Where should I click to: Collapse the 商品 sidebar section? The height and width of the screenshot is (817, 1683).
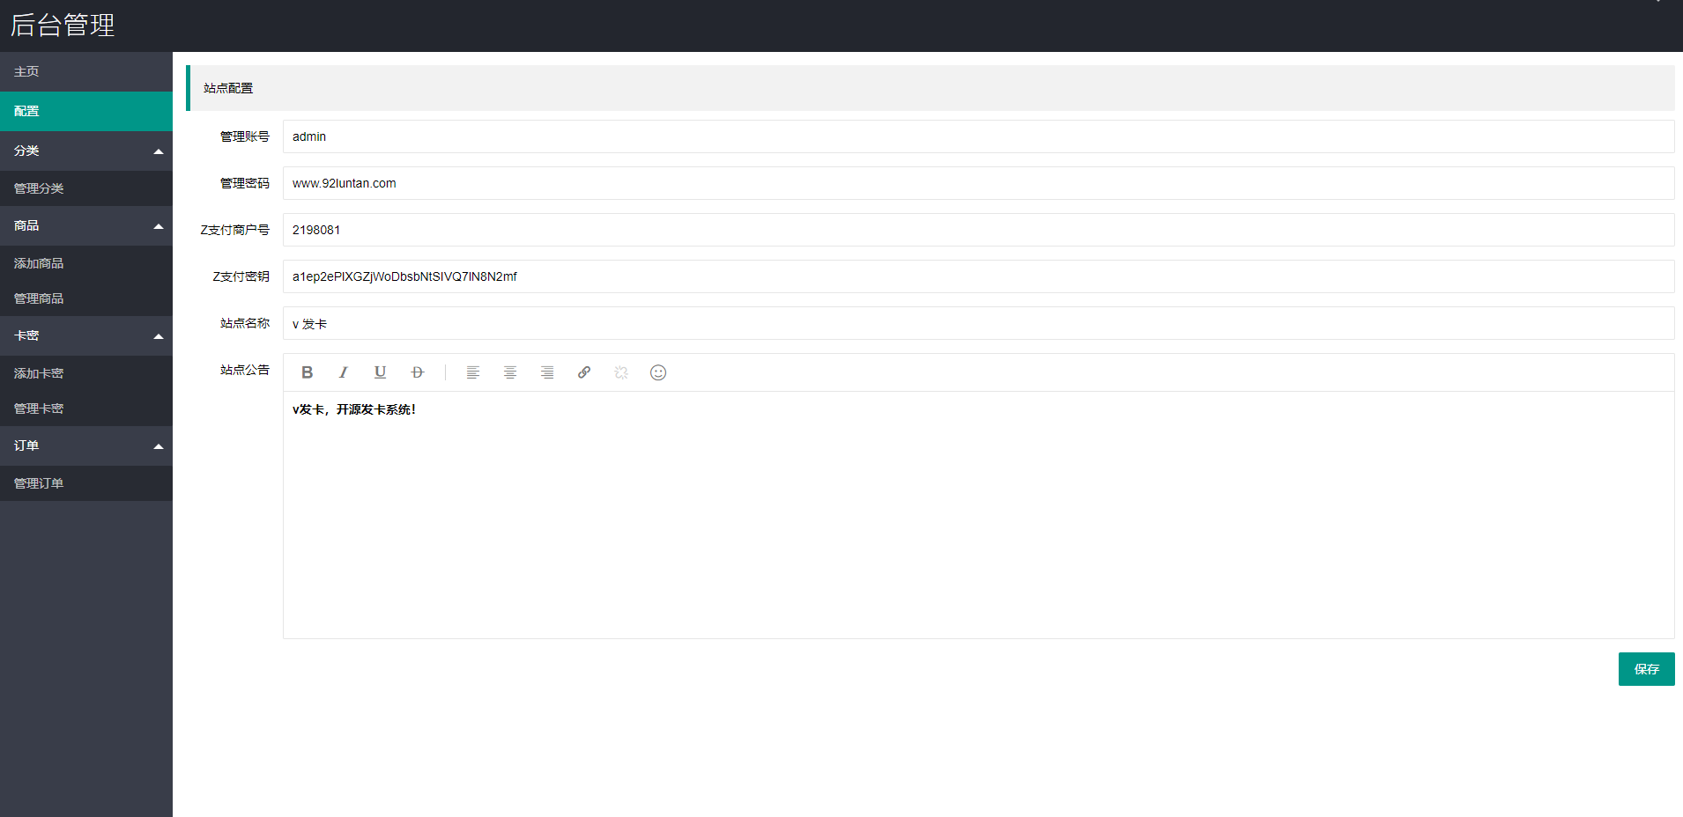tap(86, 225)
